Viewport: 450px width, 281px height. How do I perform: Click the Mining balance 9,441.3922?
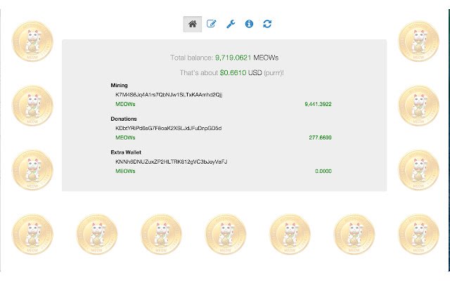[x=318, y=104]
